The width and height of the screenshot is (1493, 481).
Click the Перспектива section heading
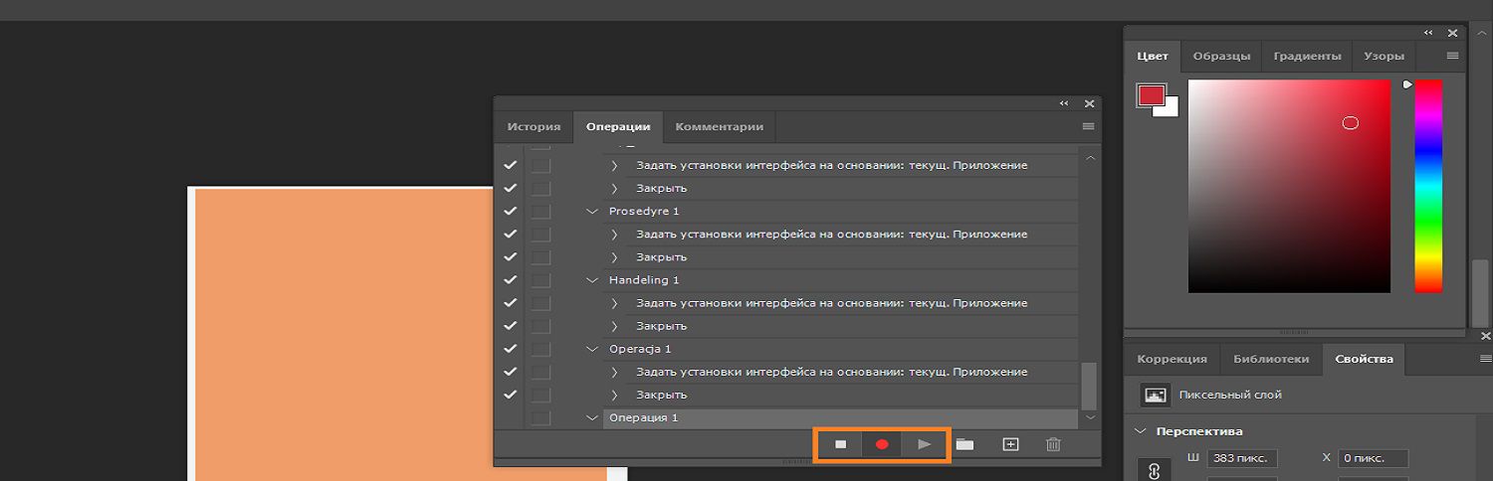pyautogui.click(x=1201, y=432)
